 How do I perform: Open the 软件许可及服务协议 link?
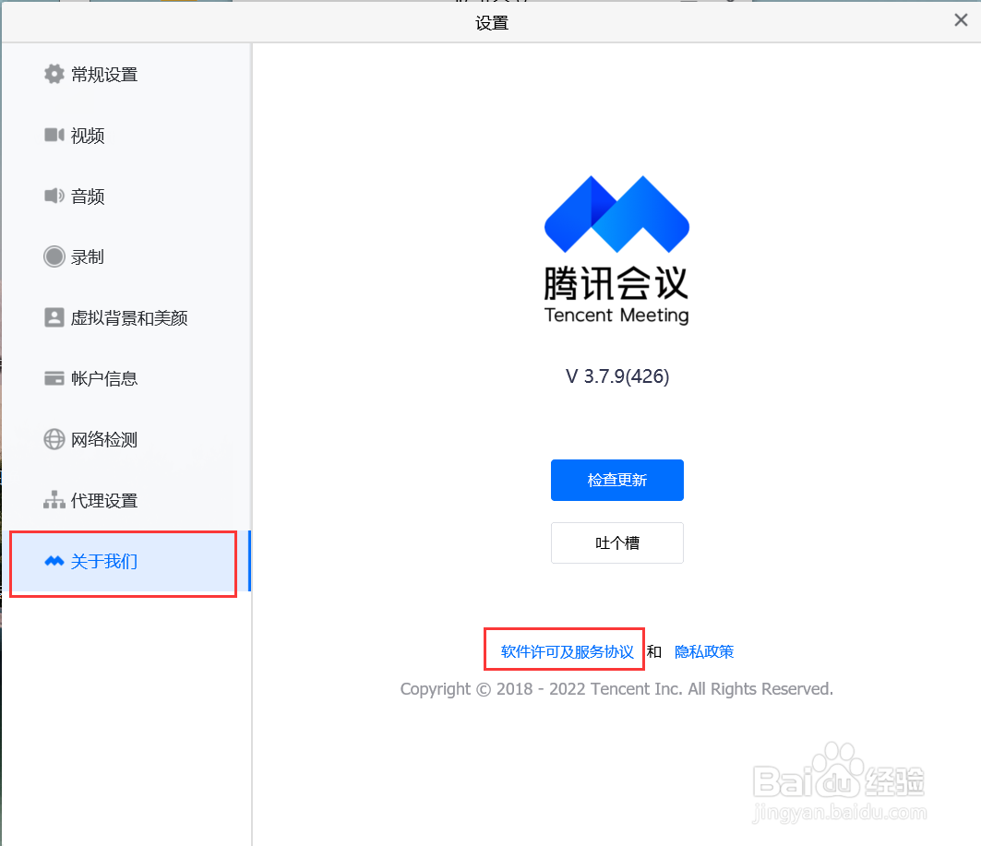[567, 651]
